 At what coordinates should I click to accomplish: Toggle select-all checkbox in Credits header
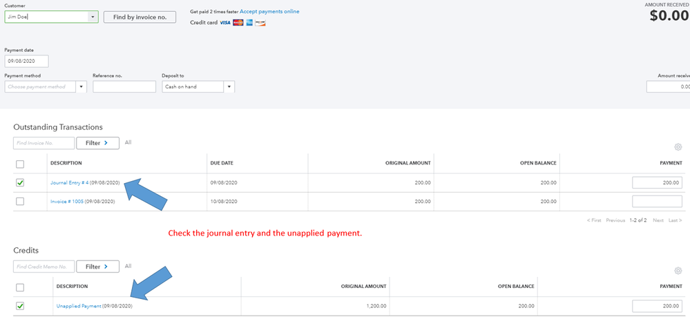20,287
